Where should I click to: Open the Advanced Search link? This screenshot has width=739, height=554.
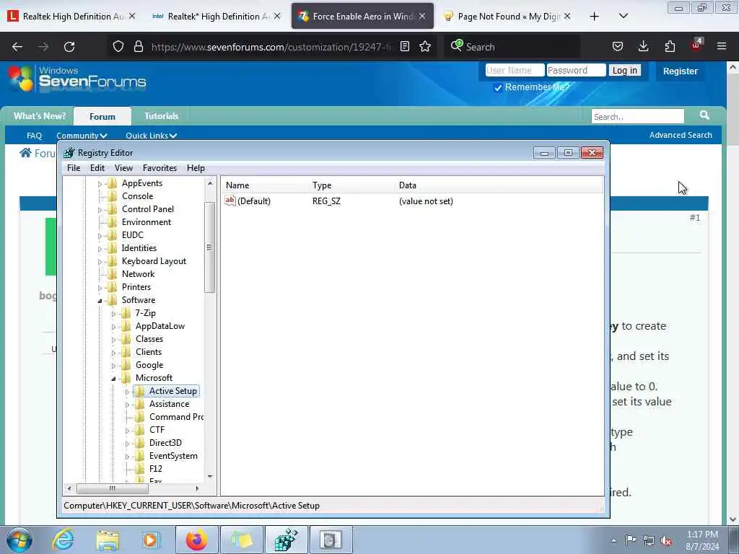[x=681, y=135]
